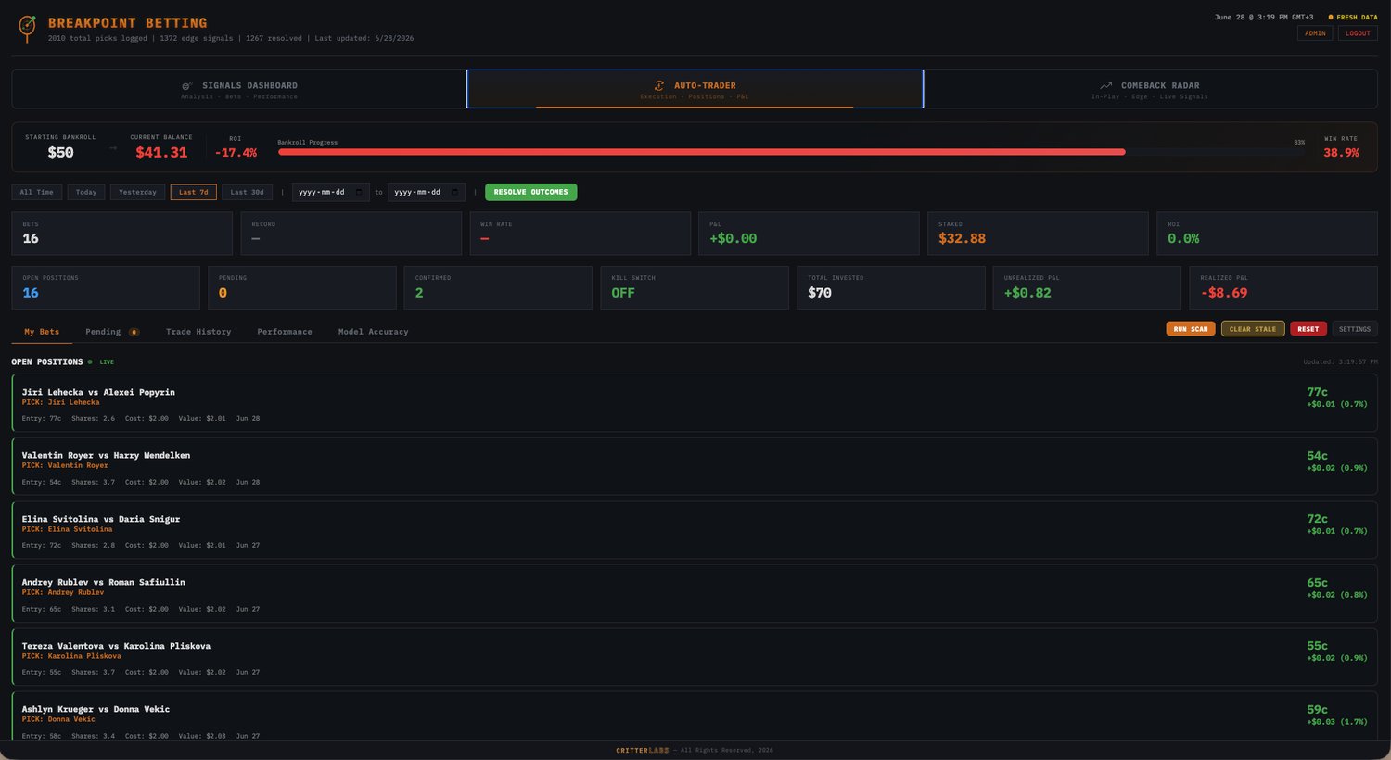1391x760 pixels.
Task: Click the start date input field
Action: (x=331, y=192)
